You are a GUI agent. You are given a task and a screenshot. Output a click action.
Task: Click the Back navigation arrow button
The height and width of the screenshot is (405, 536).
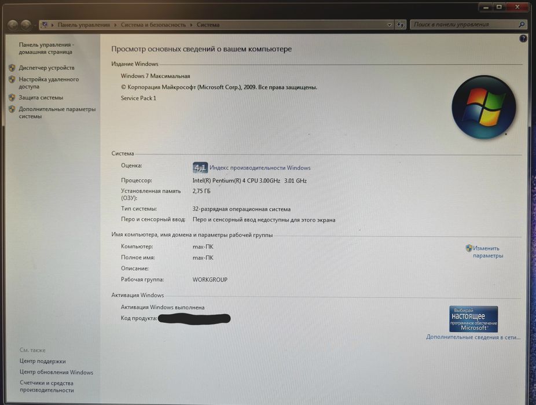[13, 25]
